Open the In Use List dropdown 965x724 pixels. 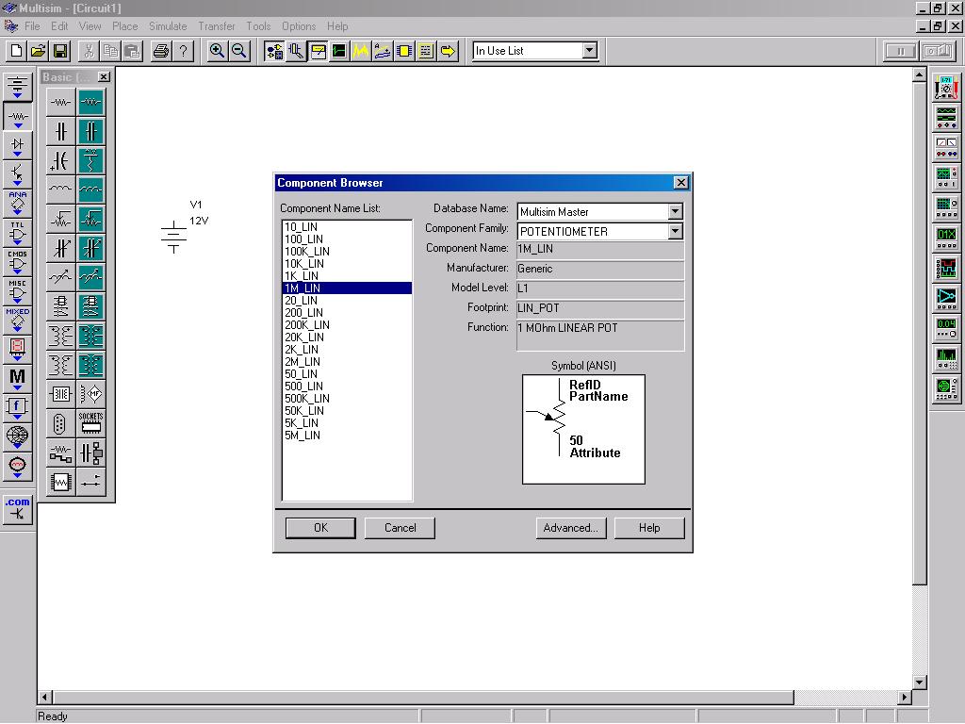coord(590,51)
